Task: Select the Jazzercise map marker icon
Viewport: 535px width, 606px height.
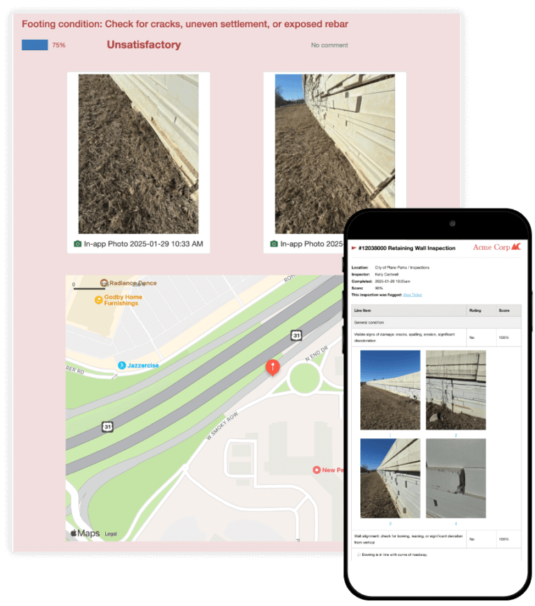Action: point(121,365)
